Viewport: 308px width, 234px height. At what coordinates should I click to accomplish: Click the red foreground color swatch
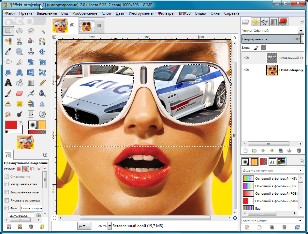click(x=11, y=125)
